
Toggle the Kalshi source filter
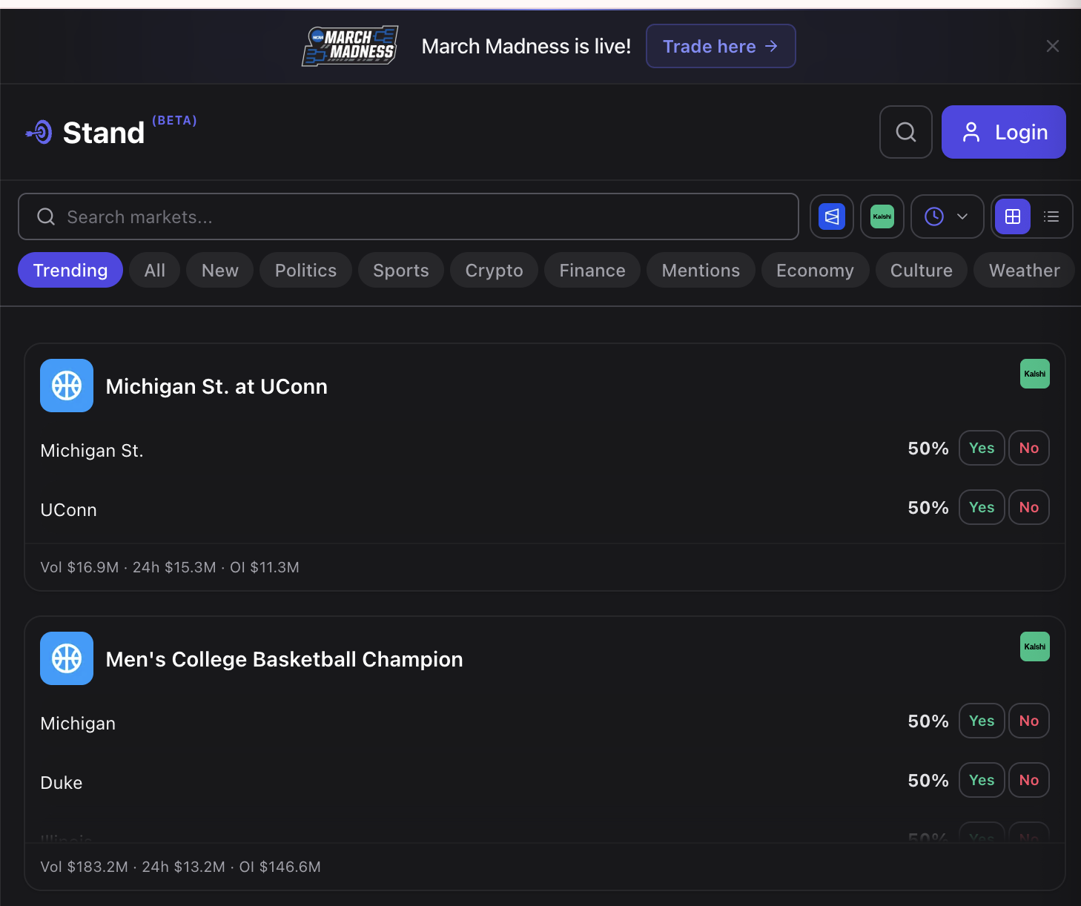pyautogui.click(x=882, y=216)
